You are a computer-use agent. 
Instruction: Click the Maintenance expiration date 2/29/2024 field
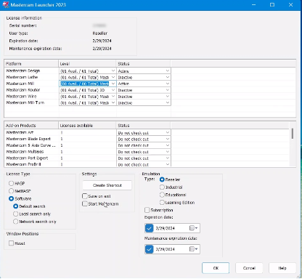pyautogui.click(x=172, y=249)
